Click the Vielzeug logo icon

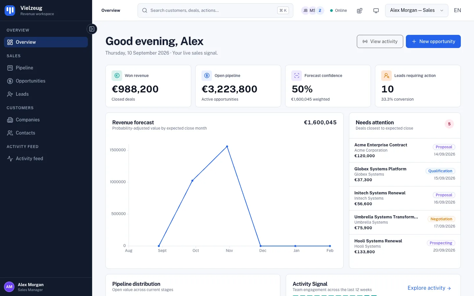pyautogui.click(x=10, y=11)
